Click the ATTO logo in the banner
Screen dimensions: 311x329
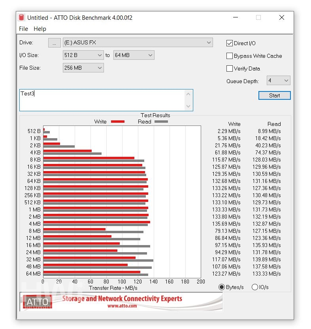click(x=38, y=302)
